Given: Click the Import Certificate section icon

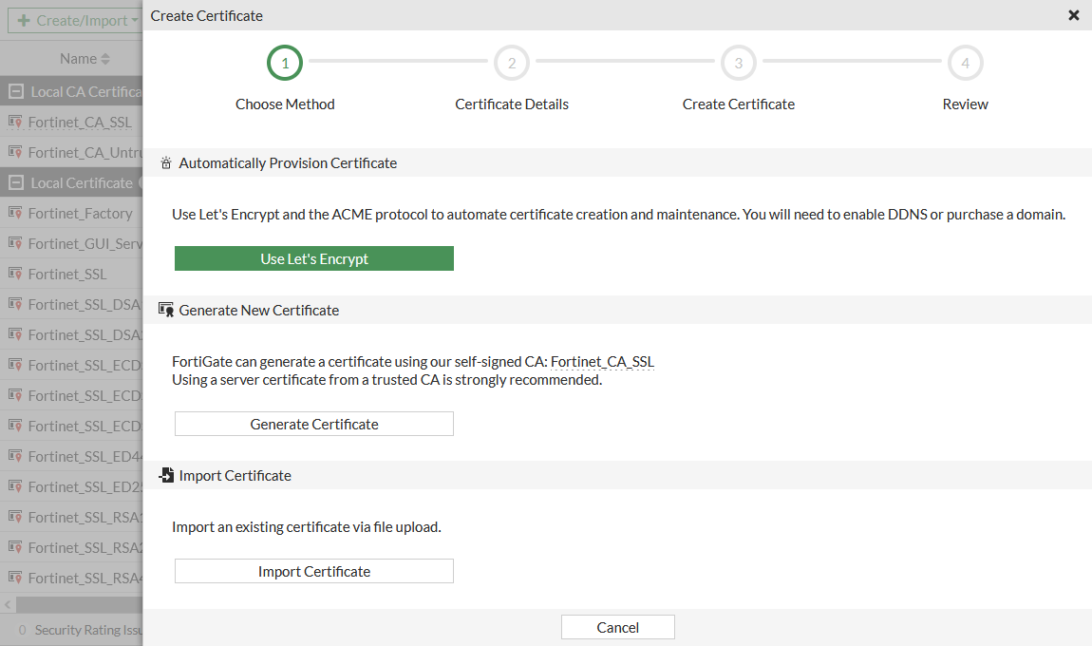Looking at the screenshot, I should pos(166,475).
